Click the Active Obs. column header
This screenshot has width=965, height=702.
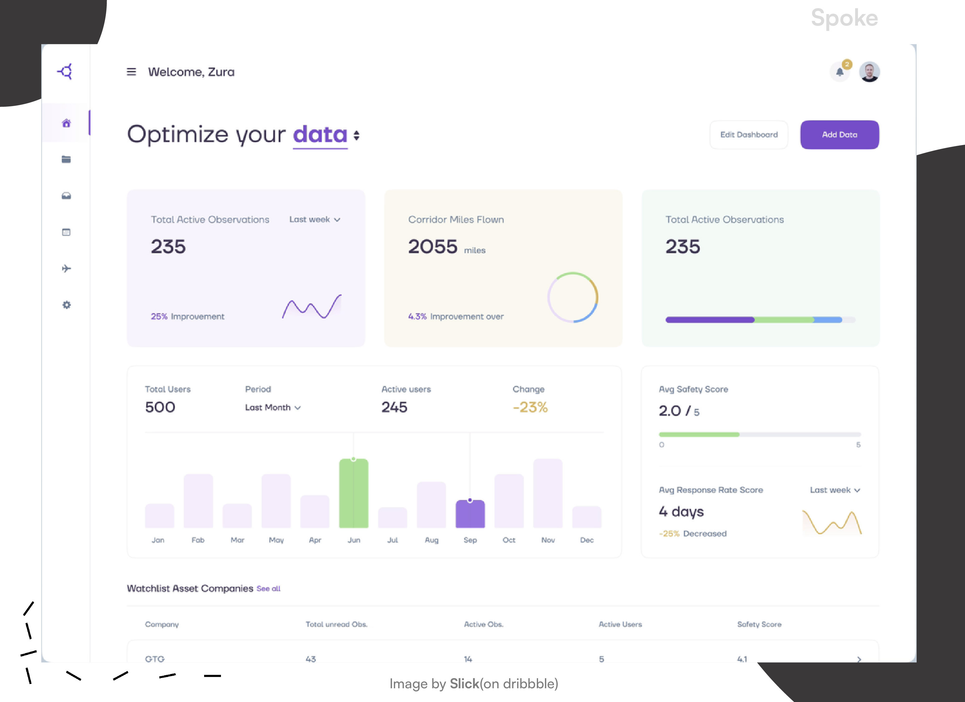484,625
